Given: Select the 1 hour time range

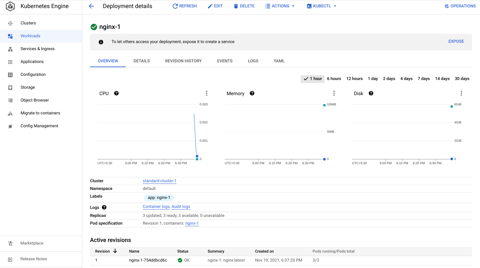Looking at the screenshot, I should 312,79.
